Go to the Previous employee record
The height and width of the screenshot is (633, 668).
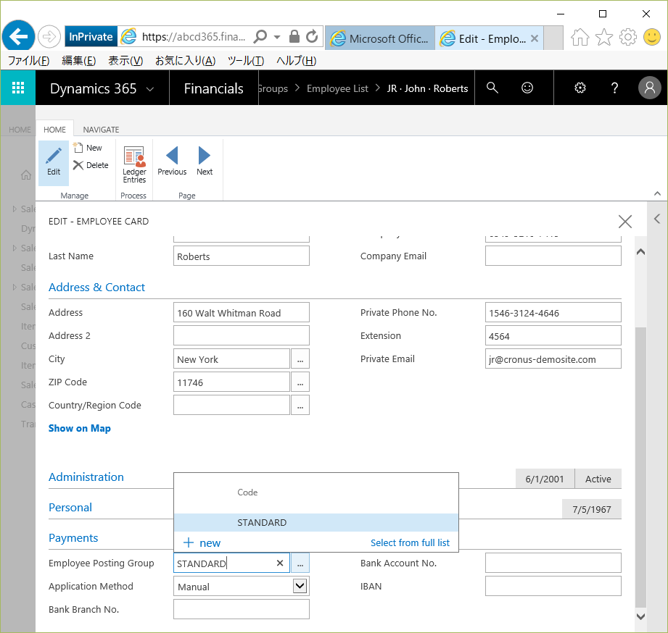click(172, 162)
